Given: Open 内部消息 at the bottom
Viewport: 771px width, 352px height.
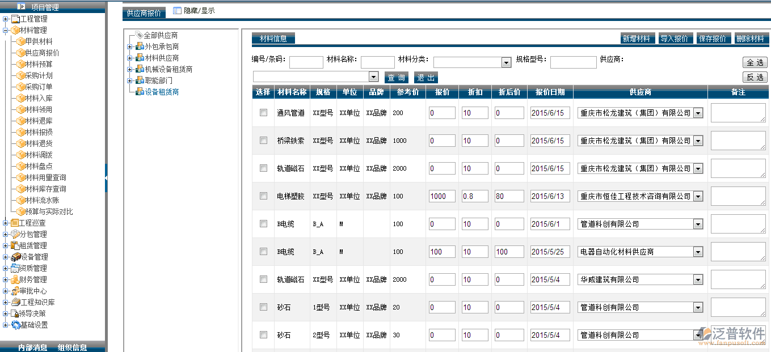Looking at the screenshot, I should (x=32, y=347).
